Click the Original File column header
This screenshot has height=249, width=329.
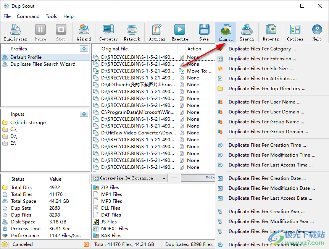pos(138,49)
